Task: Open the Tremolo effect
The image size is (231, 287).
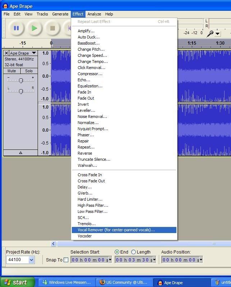Action: [x=124, y=224]
